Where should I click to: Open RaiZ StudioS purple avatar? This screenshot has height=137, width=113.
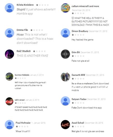(x=9, y=54)
